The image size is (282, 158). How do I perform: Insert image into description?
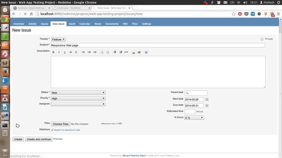[139, 52]
